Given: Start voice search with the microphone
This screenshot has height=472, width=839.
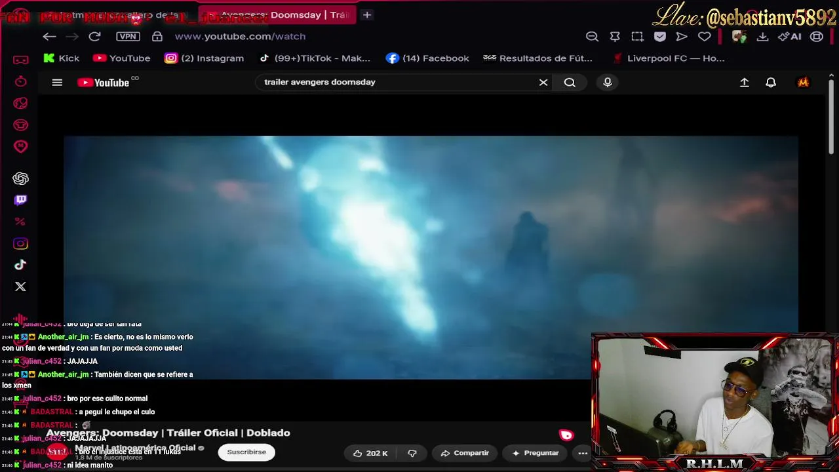Looking at the screenshot, I should click(x=608, y=83).
